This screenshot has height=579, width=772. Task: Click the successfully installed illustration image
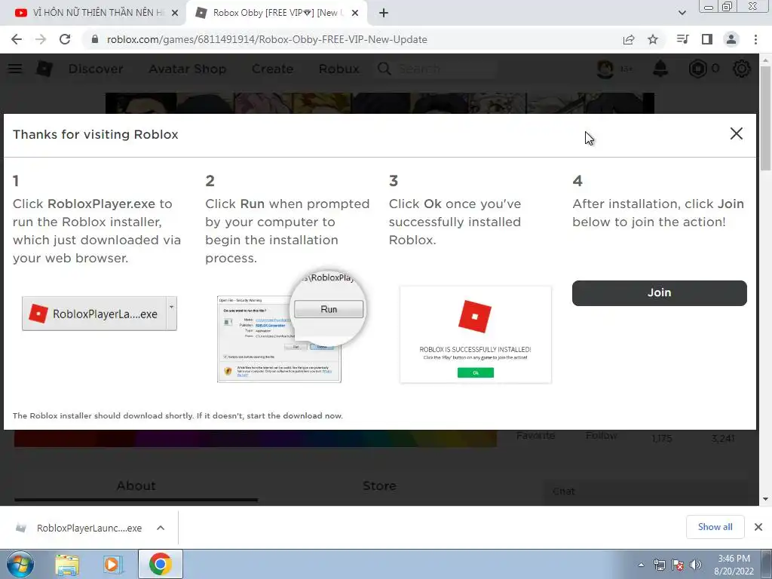(x=476, y=335)
